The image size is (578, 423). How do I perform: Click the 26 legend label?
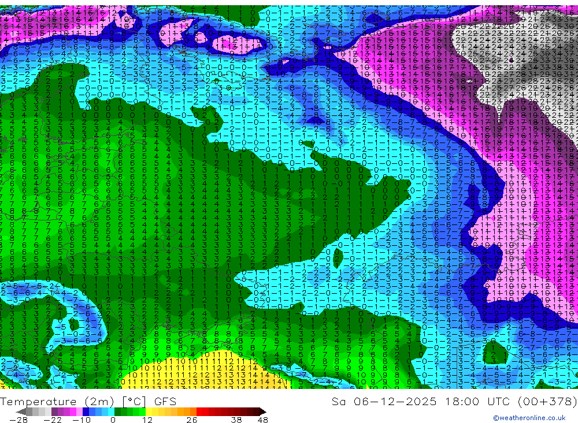pos(191,420)
